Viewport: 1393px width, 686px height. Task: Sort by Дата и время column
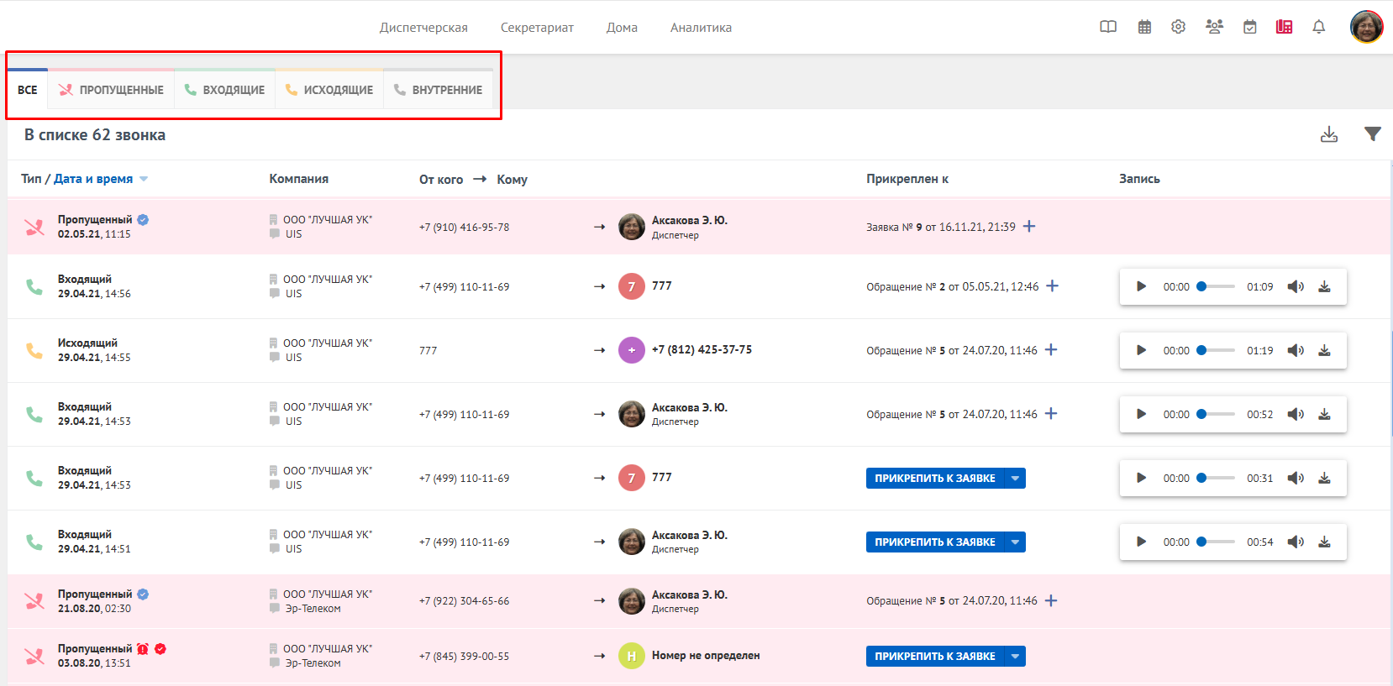93,179
